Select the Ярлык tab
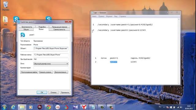The width and height of the screenshot is (196, 110). click(41, 29)
